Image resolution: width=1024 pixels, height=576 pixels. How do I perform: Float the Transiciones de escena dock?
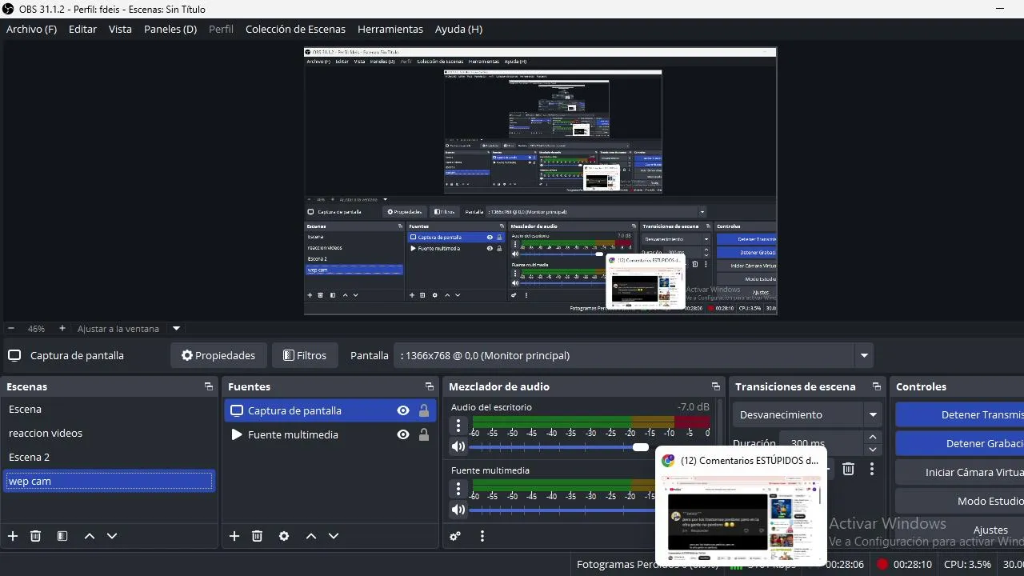pyautogui.click(x=877, y=386)
